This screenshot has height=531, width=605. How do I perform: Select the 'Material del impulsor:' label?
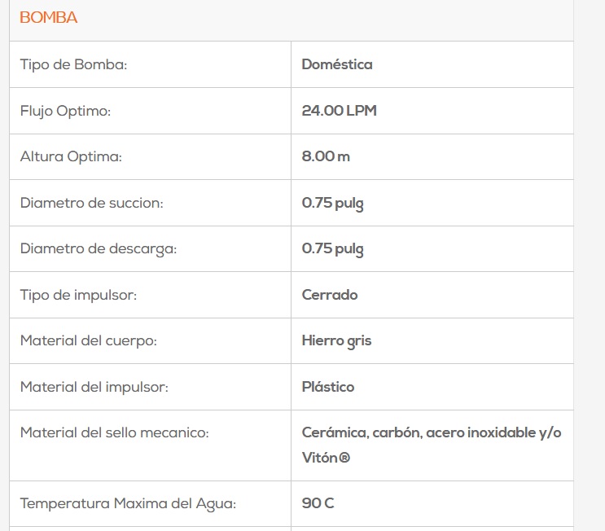coord(94,387)
